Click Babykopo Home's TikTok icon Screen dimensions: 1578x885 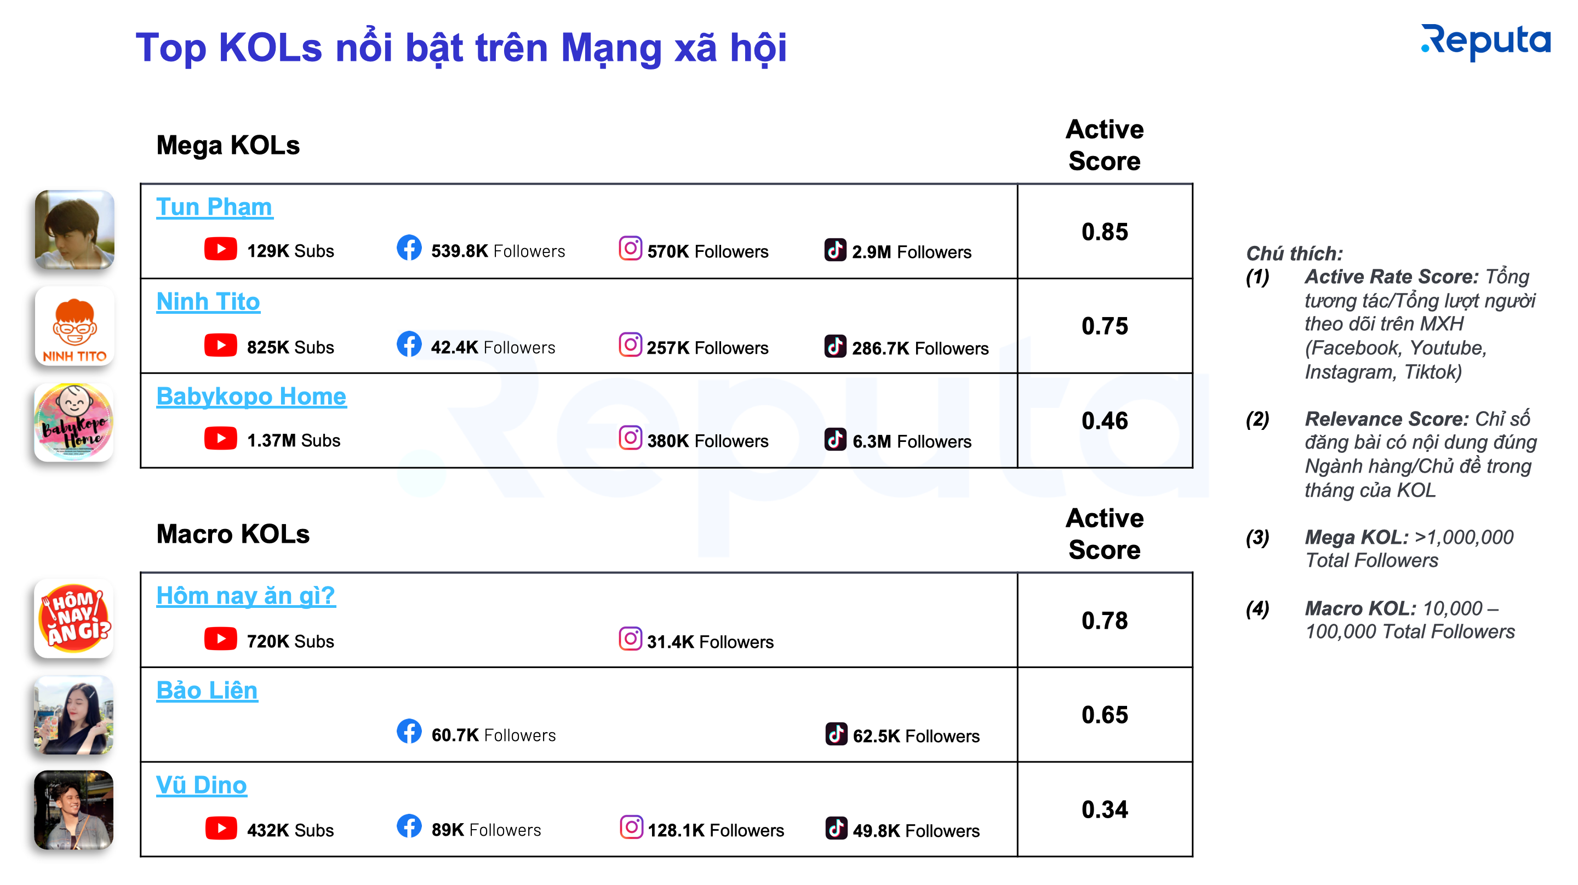835,439
